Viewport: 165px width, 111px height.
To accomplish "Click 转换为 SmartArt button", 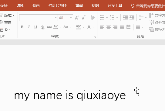I will [157, 29].
